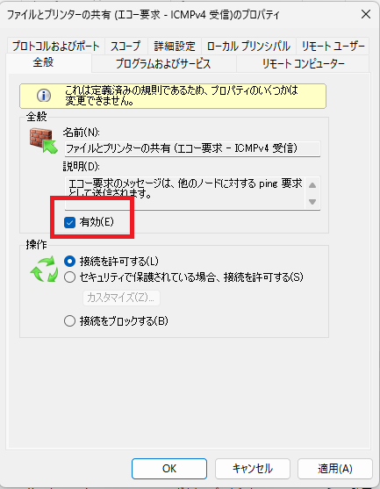Switch to プロトコルおよびポート tab
380x489 pixels.
[56, 47]
